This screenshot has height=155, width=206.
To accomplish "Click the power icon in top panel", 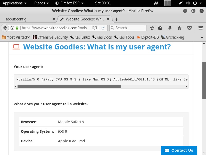I will point(195,3).
